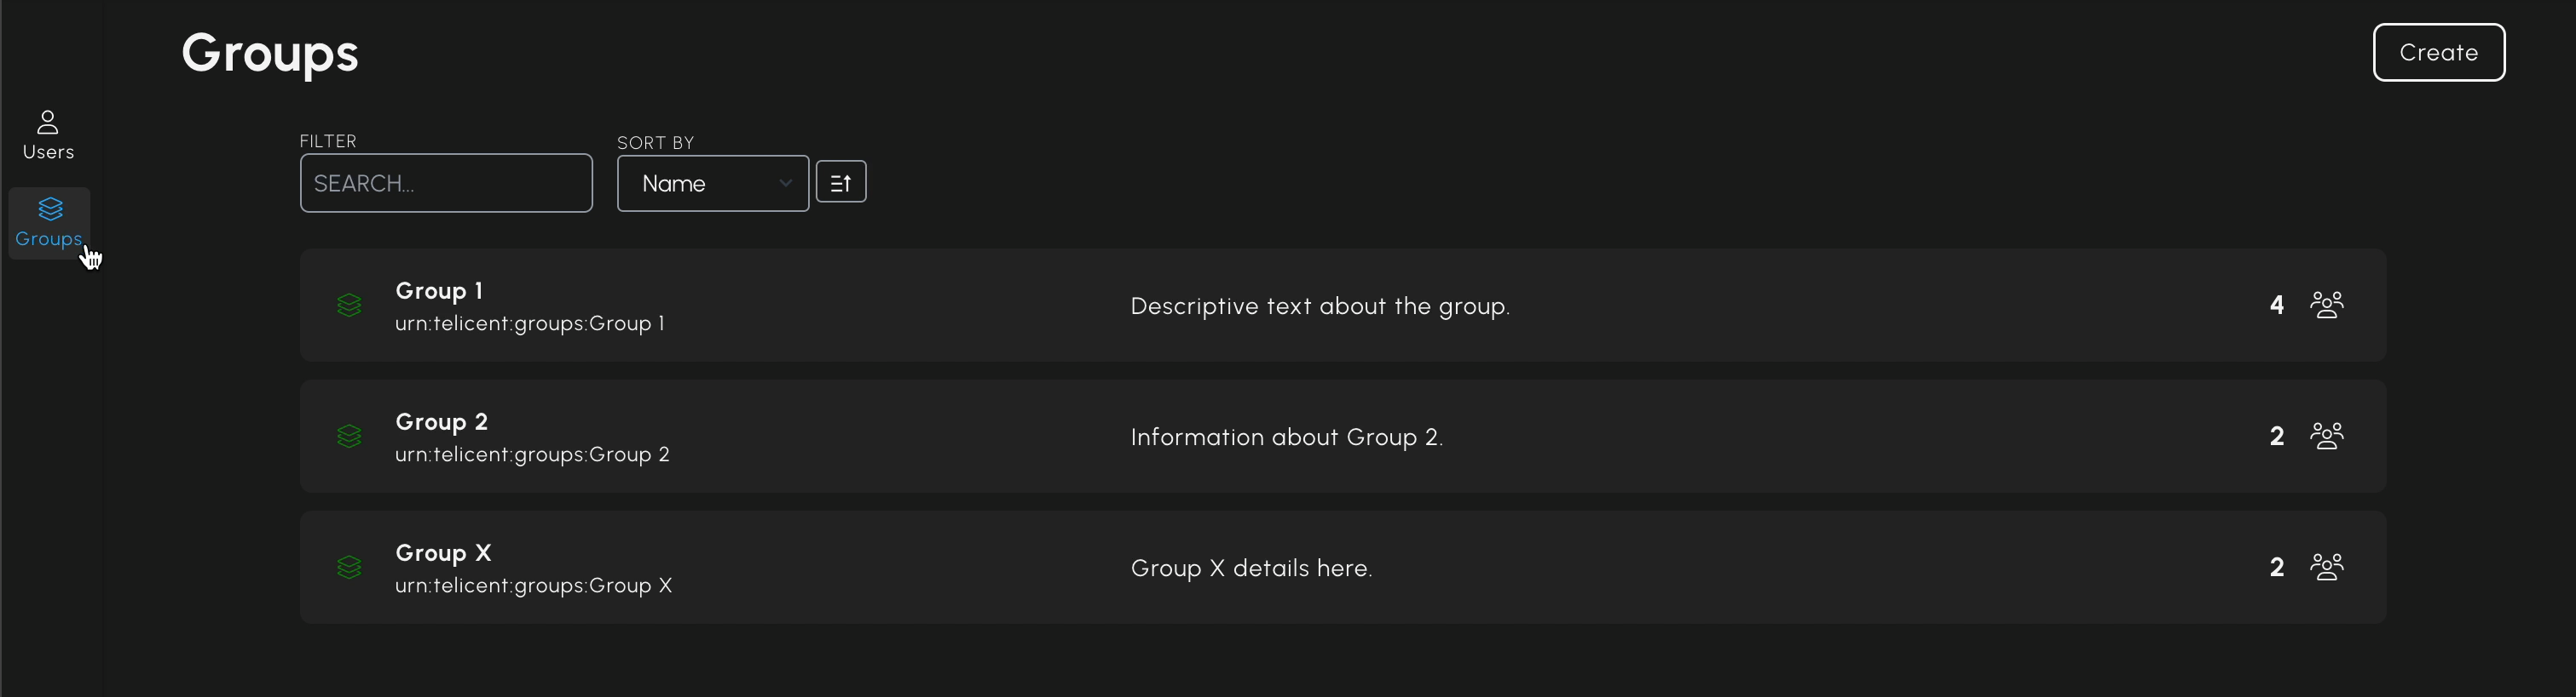Click 'Descriptive text about the group.'
The image size is (2576, 697).
(x=1320, y=306)
